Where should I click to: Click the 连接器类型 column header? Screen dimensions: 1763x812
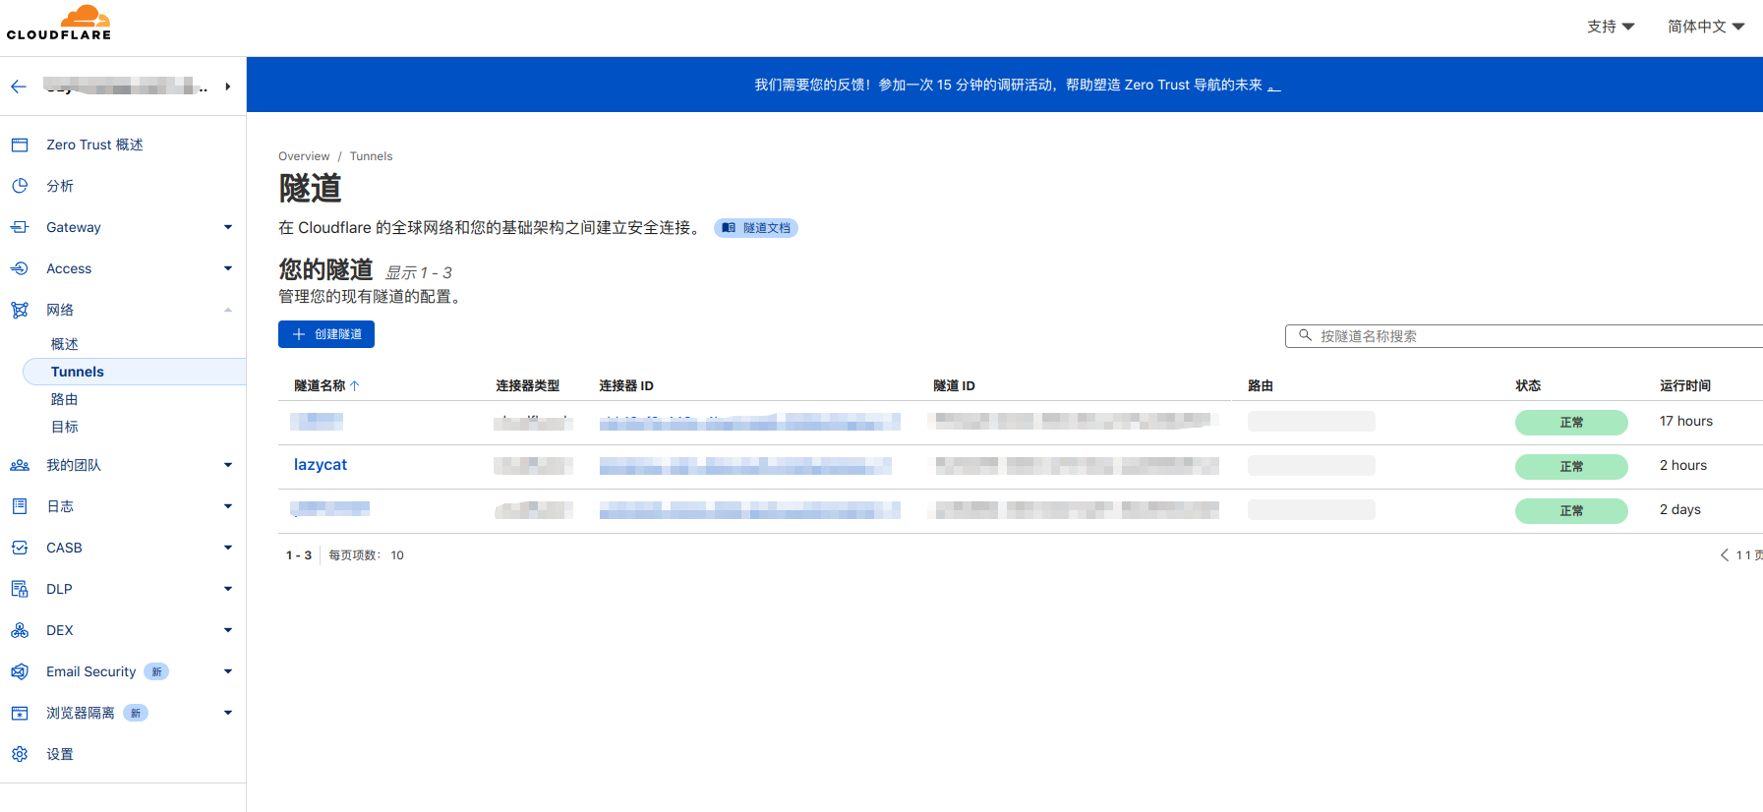[528, 385]
